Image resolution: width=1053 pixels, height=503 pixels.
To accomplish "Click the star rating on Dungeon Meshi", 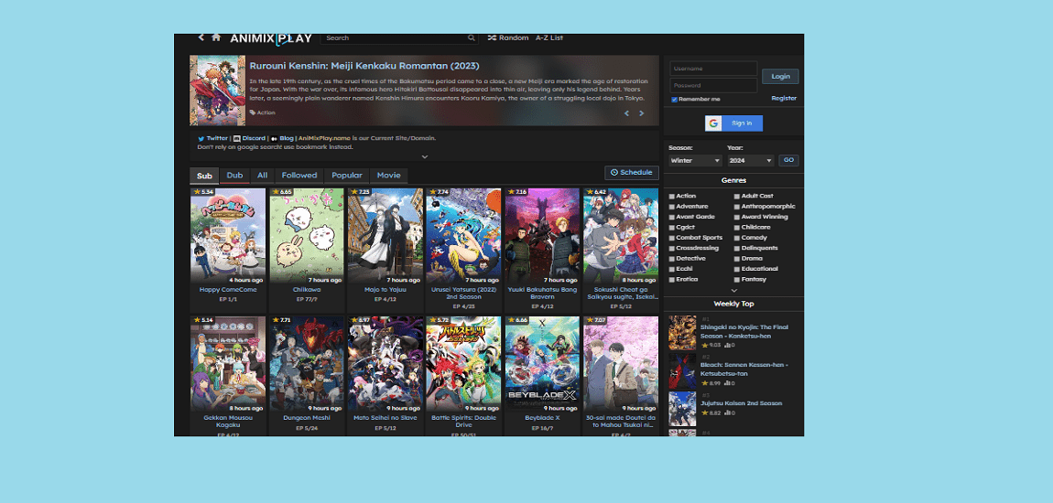I will pos(281,320).
